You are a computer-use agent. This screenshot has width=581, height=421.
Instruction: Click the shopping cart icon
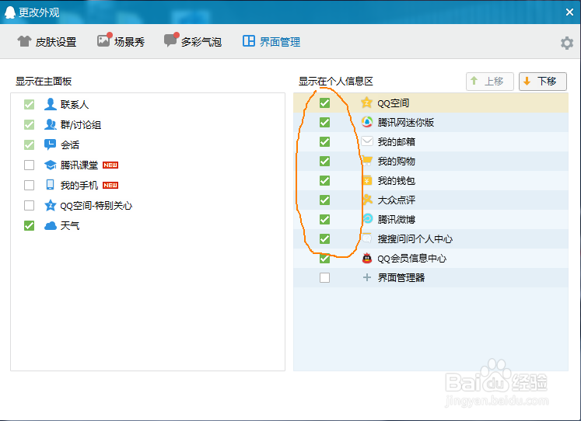click(x=367, y=161)
